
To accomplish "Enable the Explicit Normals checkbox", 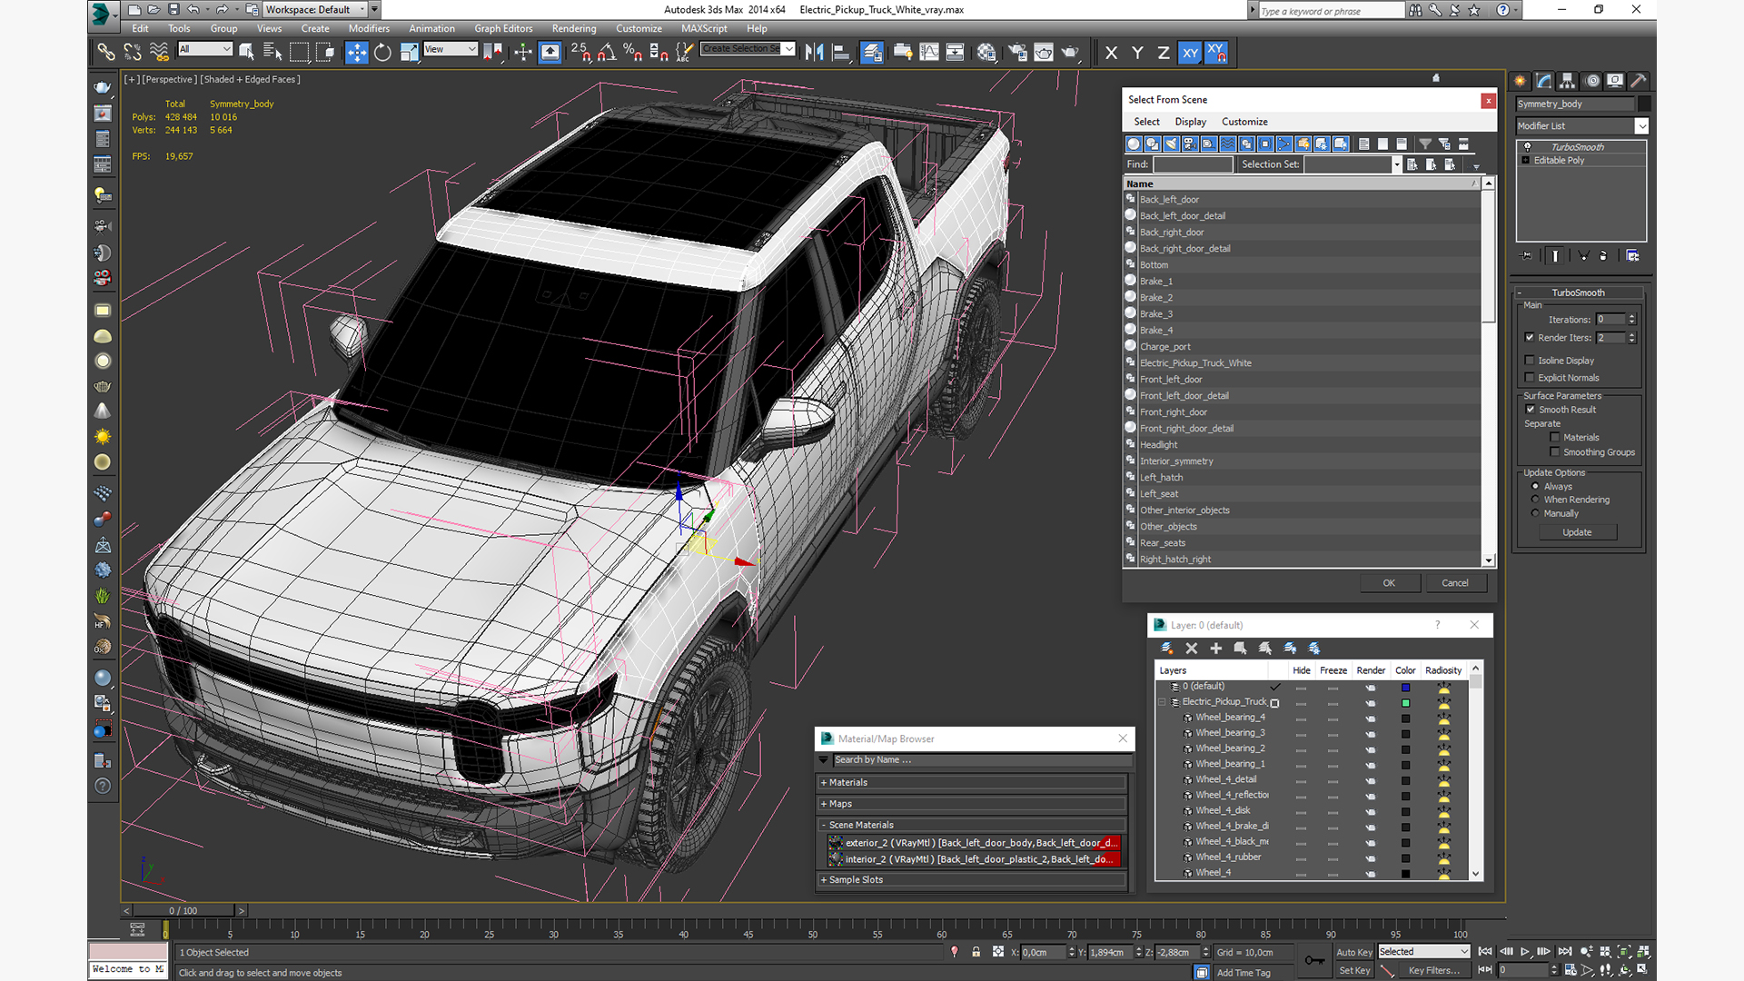I will (1530, 378).
